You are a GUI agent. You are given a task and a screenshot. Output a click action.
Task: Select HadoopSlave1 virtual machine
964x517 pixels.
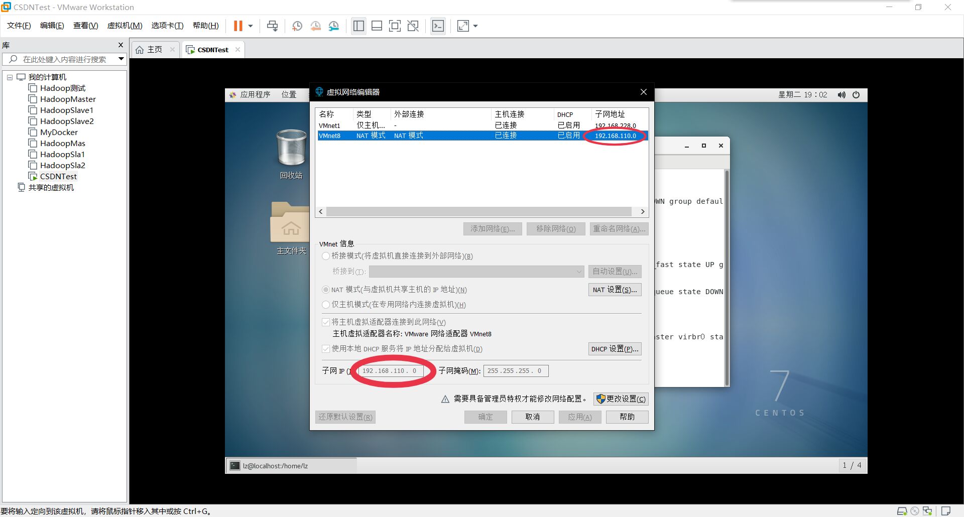[67, 110]
